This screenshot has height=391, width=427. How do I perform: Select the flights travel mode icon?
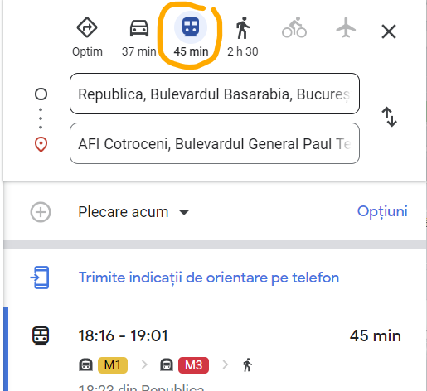point(346,27)
